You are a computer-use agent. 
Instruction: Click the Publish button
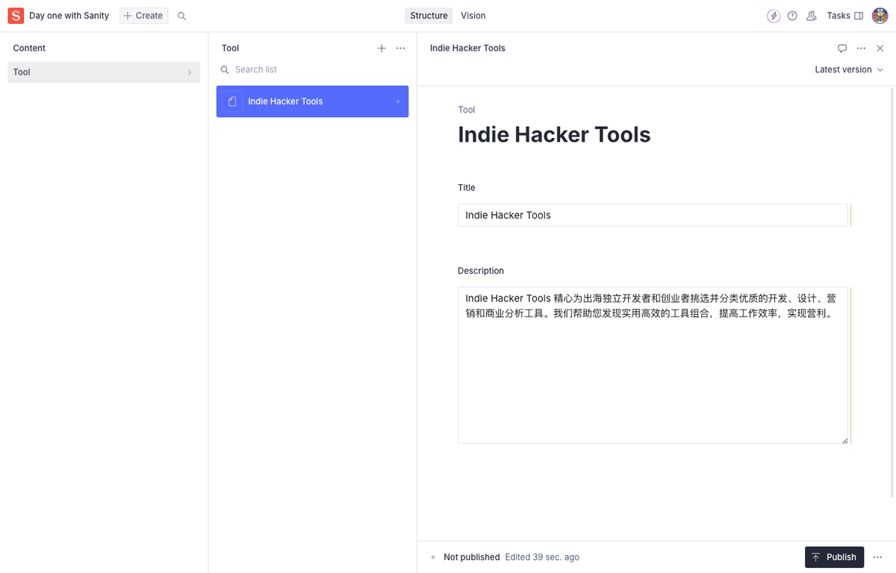point(834,557)
